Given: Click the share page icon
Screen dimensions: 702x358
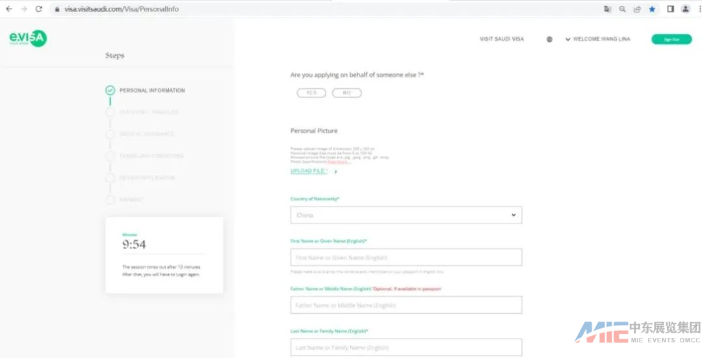Looking at the screenshot, I should tap(637, 9).
